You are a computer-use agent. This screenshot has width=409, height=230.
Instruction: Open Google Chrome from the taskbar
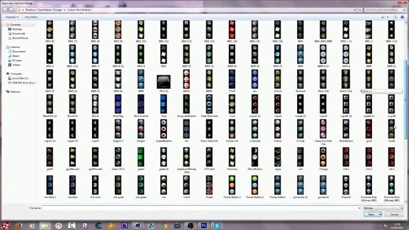[164, 226]
